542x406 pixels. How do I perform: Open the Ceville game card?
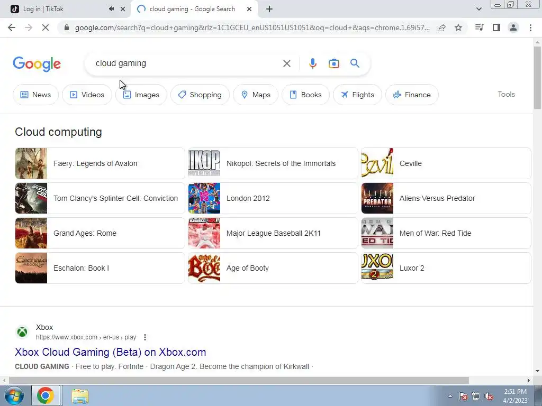coord(446,164)
